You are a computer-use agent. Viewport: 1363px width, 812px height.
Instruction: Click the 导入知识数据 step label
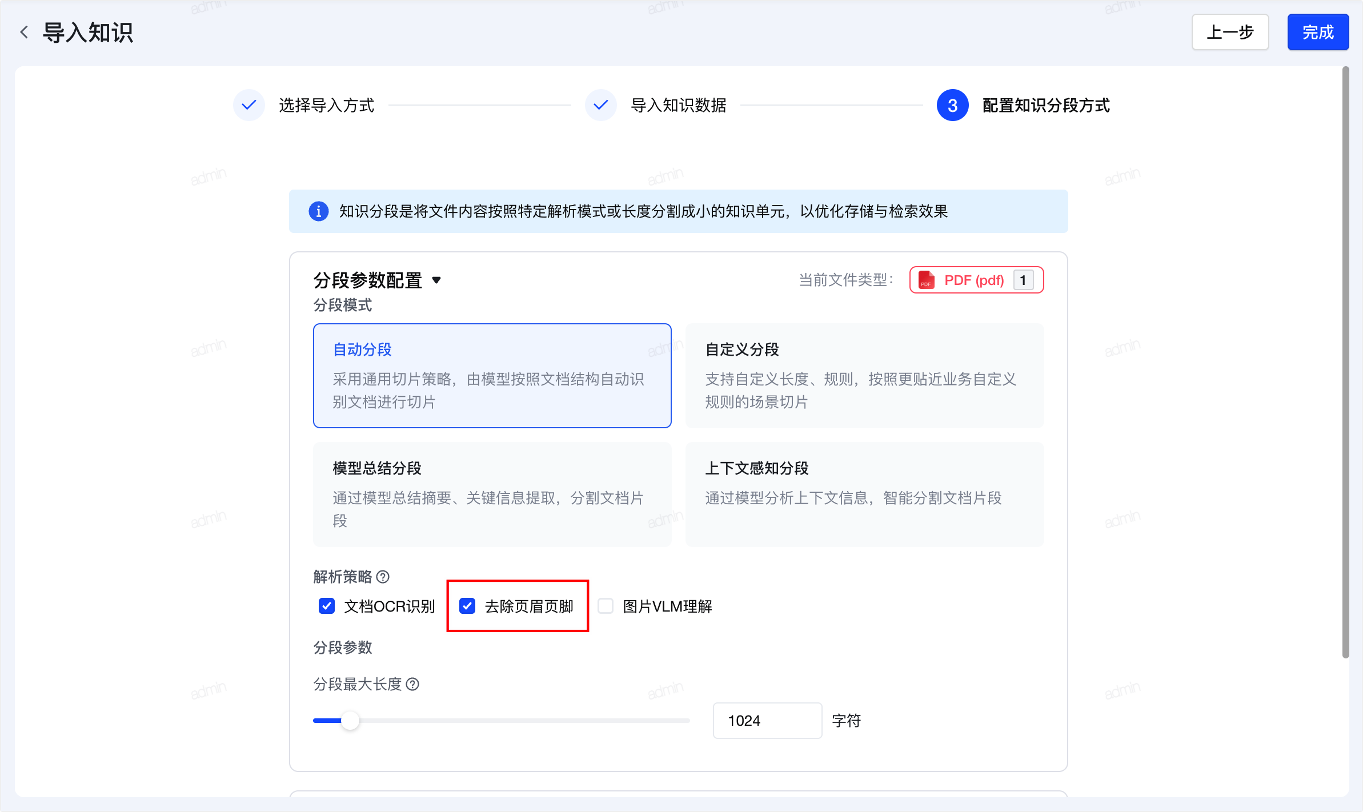679,105
